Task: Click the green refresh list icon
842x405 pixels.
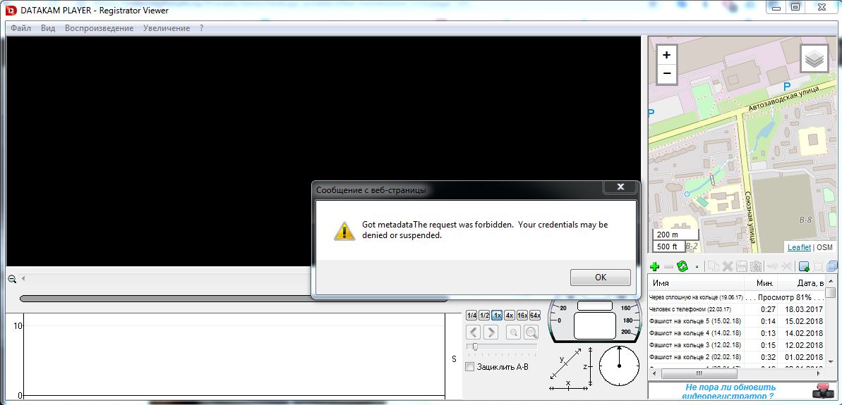Action: pyautogui.click(x=682, y=267)
